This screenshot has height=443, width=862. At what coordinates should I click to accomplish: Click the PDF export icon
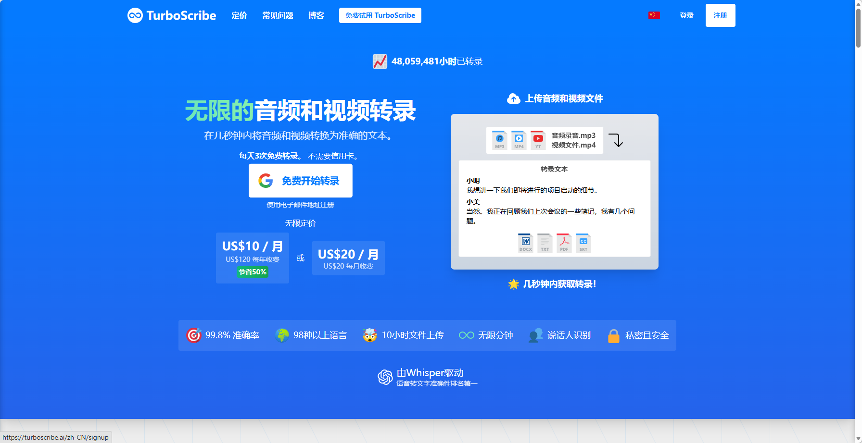[564, 243]
